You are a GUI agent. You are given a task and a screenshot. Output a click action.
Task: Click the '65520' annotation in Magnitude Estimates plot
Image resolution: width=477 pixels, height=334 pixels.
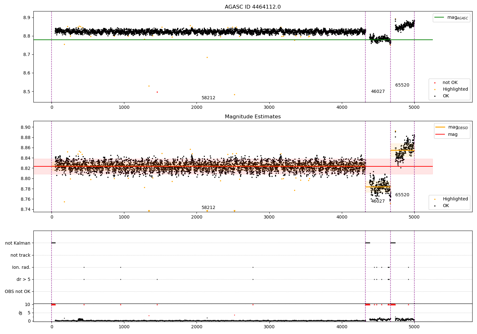coord(402,195)
